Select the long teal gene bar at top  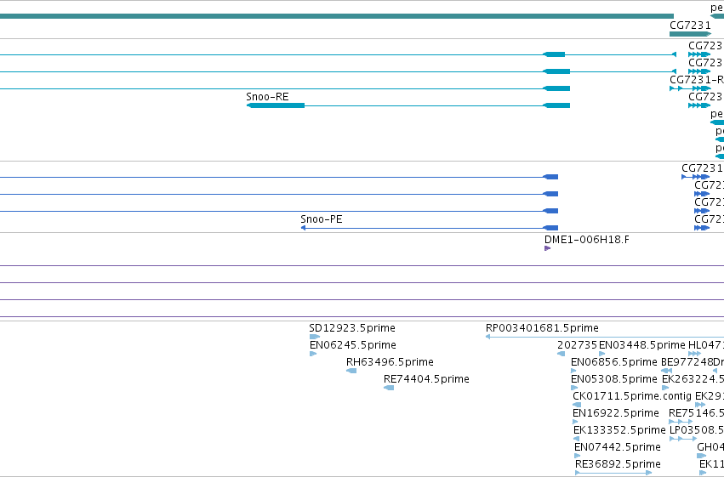(337, 16)
